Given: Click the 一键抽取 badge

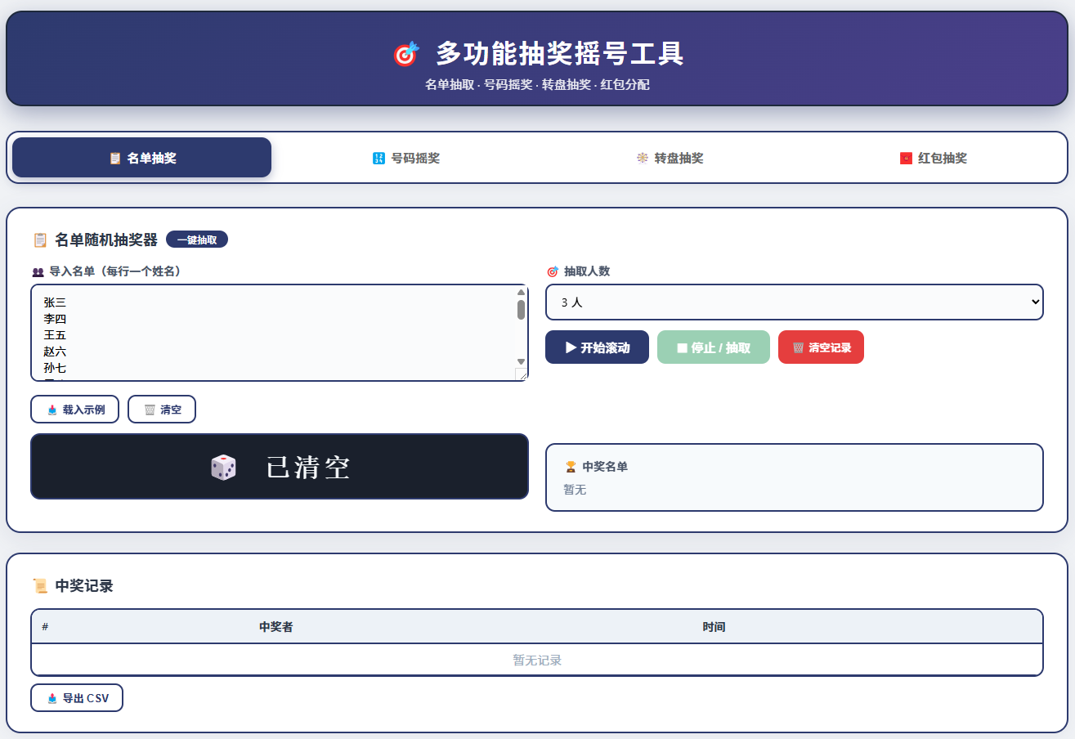Looking at the screenshot, I should (x=197, y=240).
